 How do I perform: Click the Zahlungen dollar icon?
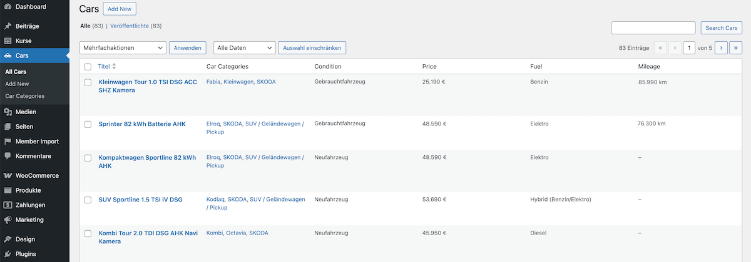[x=8, y=205]
